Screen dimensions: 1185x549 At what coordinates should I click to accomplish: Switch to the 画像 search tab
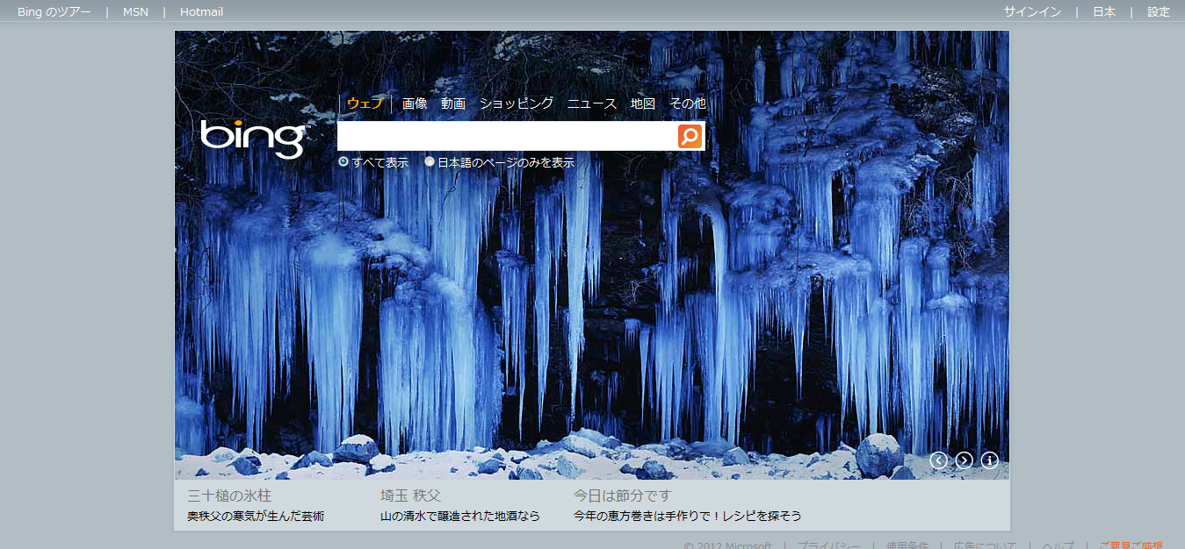(x=415, y=103)
